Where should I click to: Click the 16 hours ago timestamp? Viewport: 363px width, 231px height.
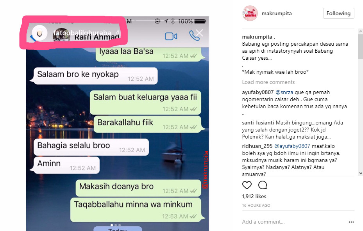pyautogui.click(x=256, y=205)
